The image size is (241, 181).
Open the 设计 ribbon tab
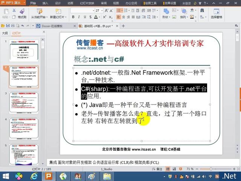click(x=58, y=3)
